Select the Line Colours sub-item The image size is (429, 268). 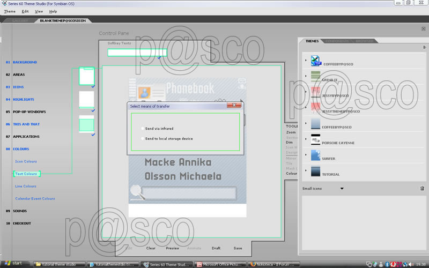26,186
